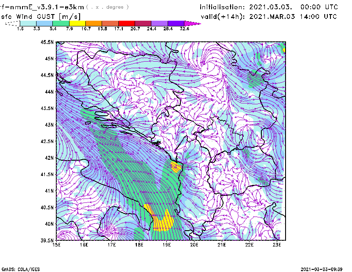
Task: Click the crimson legend swatch after 20.7
Action: pyautogui.click(x=143, y=23)
